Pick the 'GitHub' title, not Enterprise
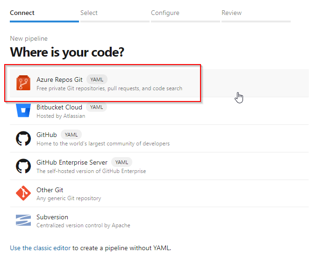Image resolution: width=329 pixels, height=274 pixels. click(x=47, y=135)
